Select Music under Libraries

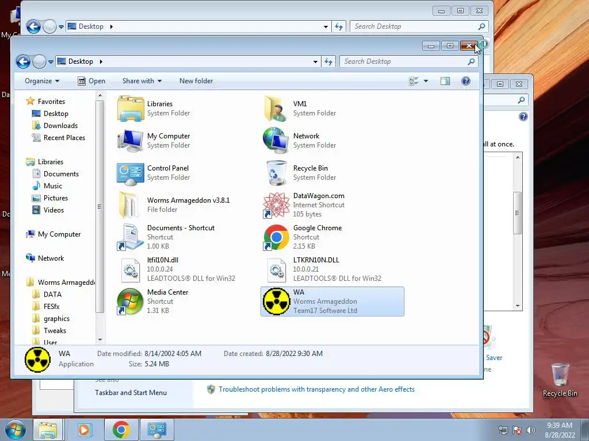pyautogui.click(x=48, y=185)
